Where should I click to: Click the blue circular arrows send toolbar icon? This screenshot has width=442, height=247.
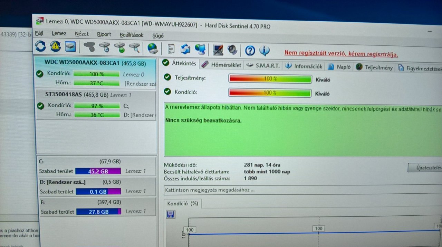[185, 49]
